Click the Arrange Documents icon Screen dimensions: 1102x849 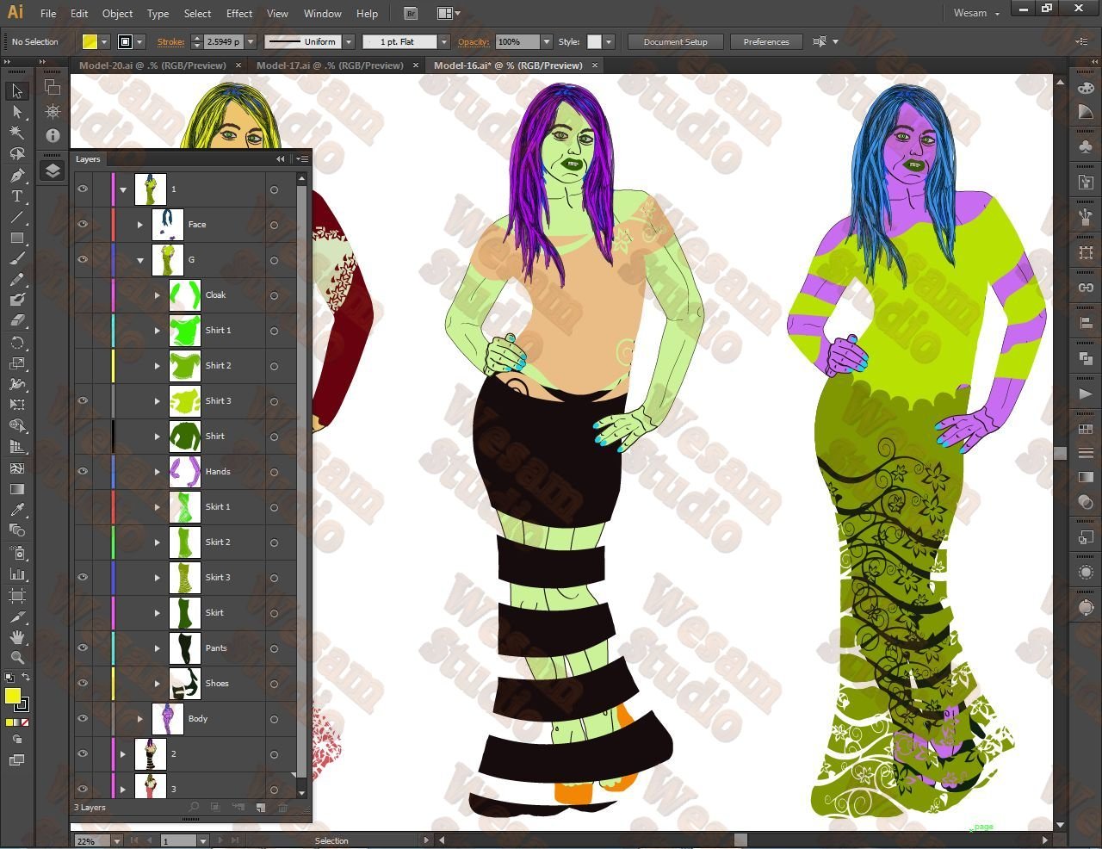448,14
